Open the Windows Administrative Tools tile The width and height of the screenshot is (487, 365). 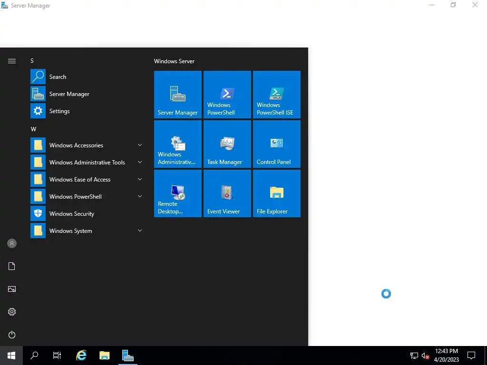178,144
